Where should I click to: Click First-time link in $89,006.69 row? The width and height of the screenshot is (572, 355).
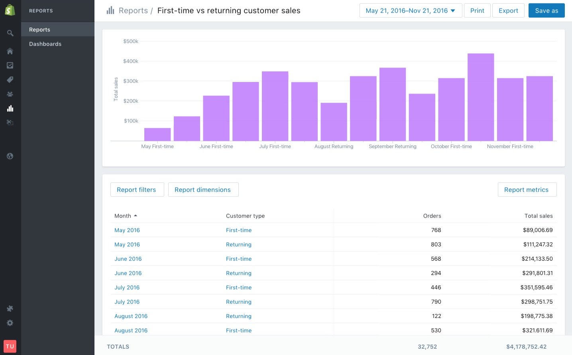239,230
